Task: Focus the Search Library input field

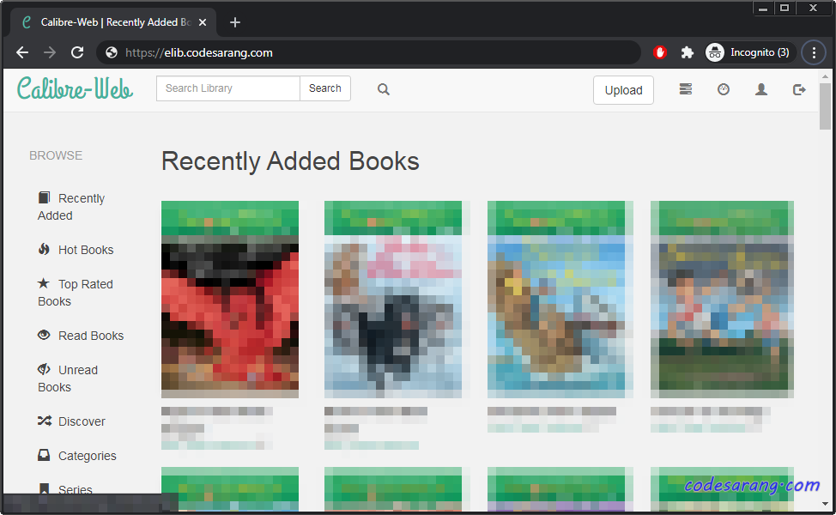Action: (x=228, y=88)
